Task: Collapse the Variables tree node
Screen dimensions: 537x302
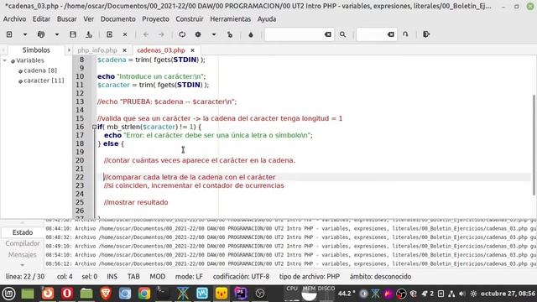Action: click(5, 60)
